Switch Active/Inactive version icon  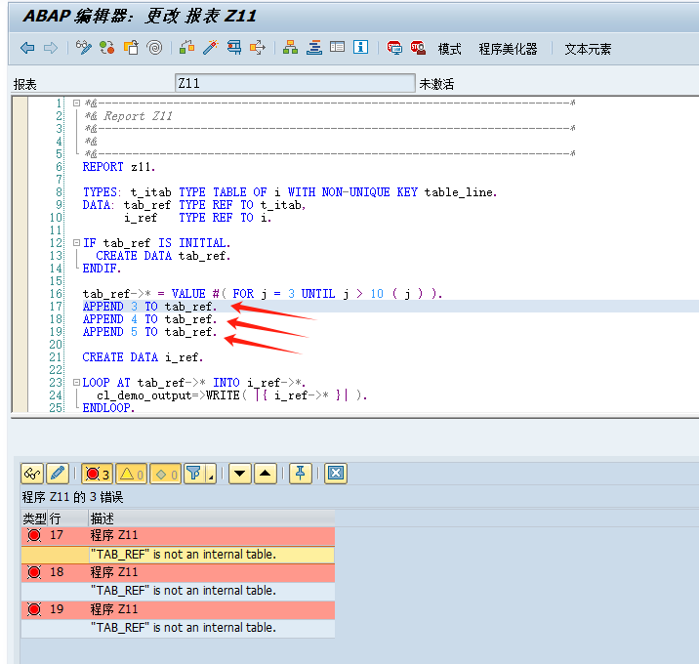pos(106,47)
